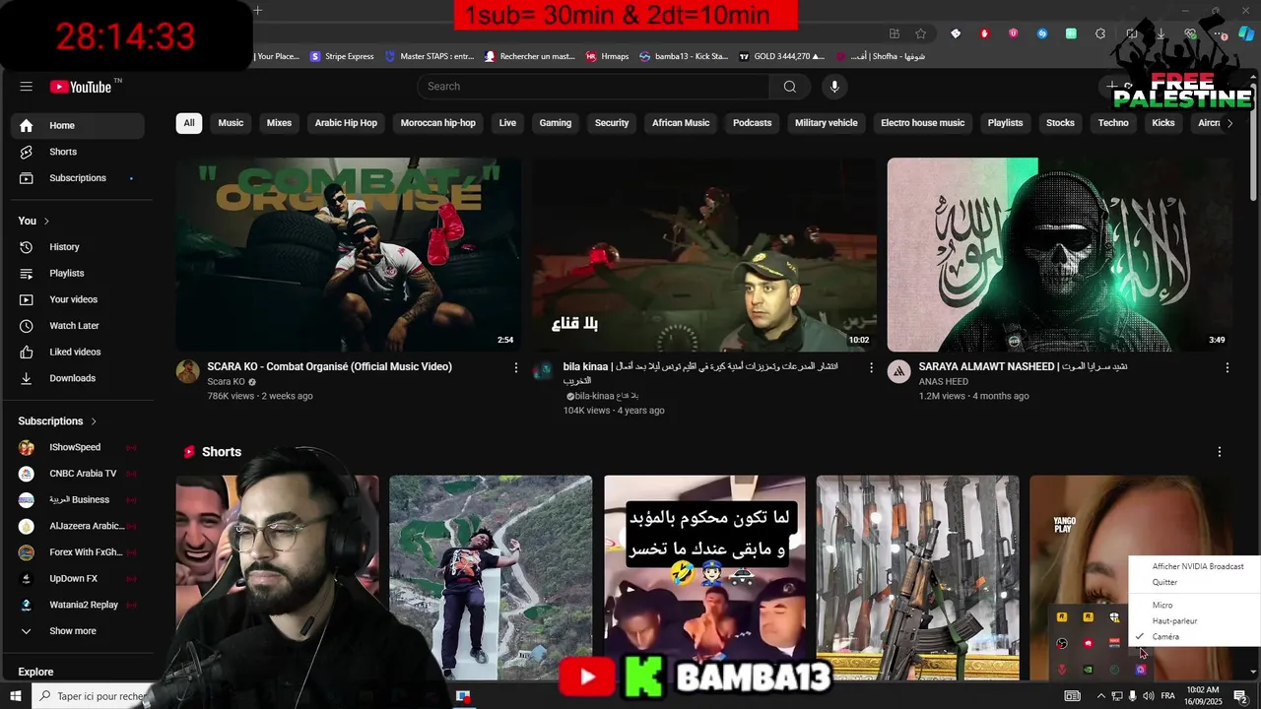The width and height of the screenshot is (1261, 709).
Task: Expand the Subscriptions heading chevron
Action: [x=94, y=421]
